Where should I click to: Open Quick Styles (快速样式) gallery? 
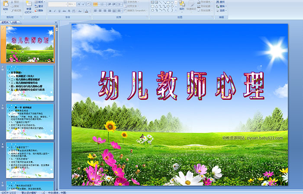click(x=191, y=6)
